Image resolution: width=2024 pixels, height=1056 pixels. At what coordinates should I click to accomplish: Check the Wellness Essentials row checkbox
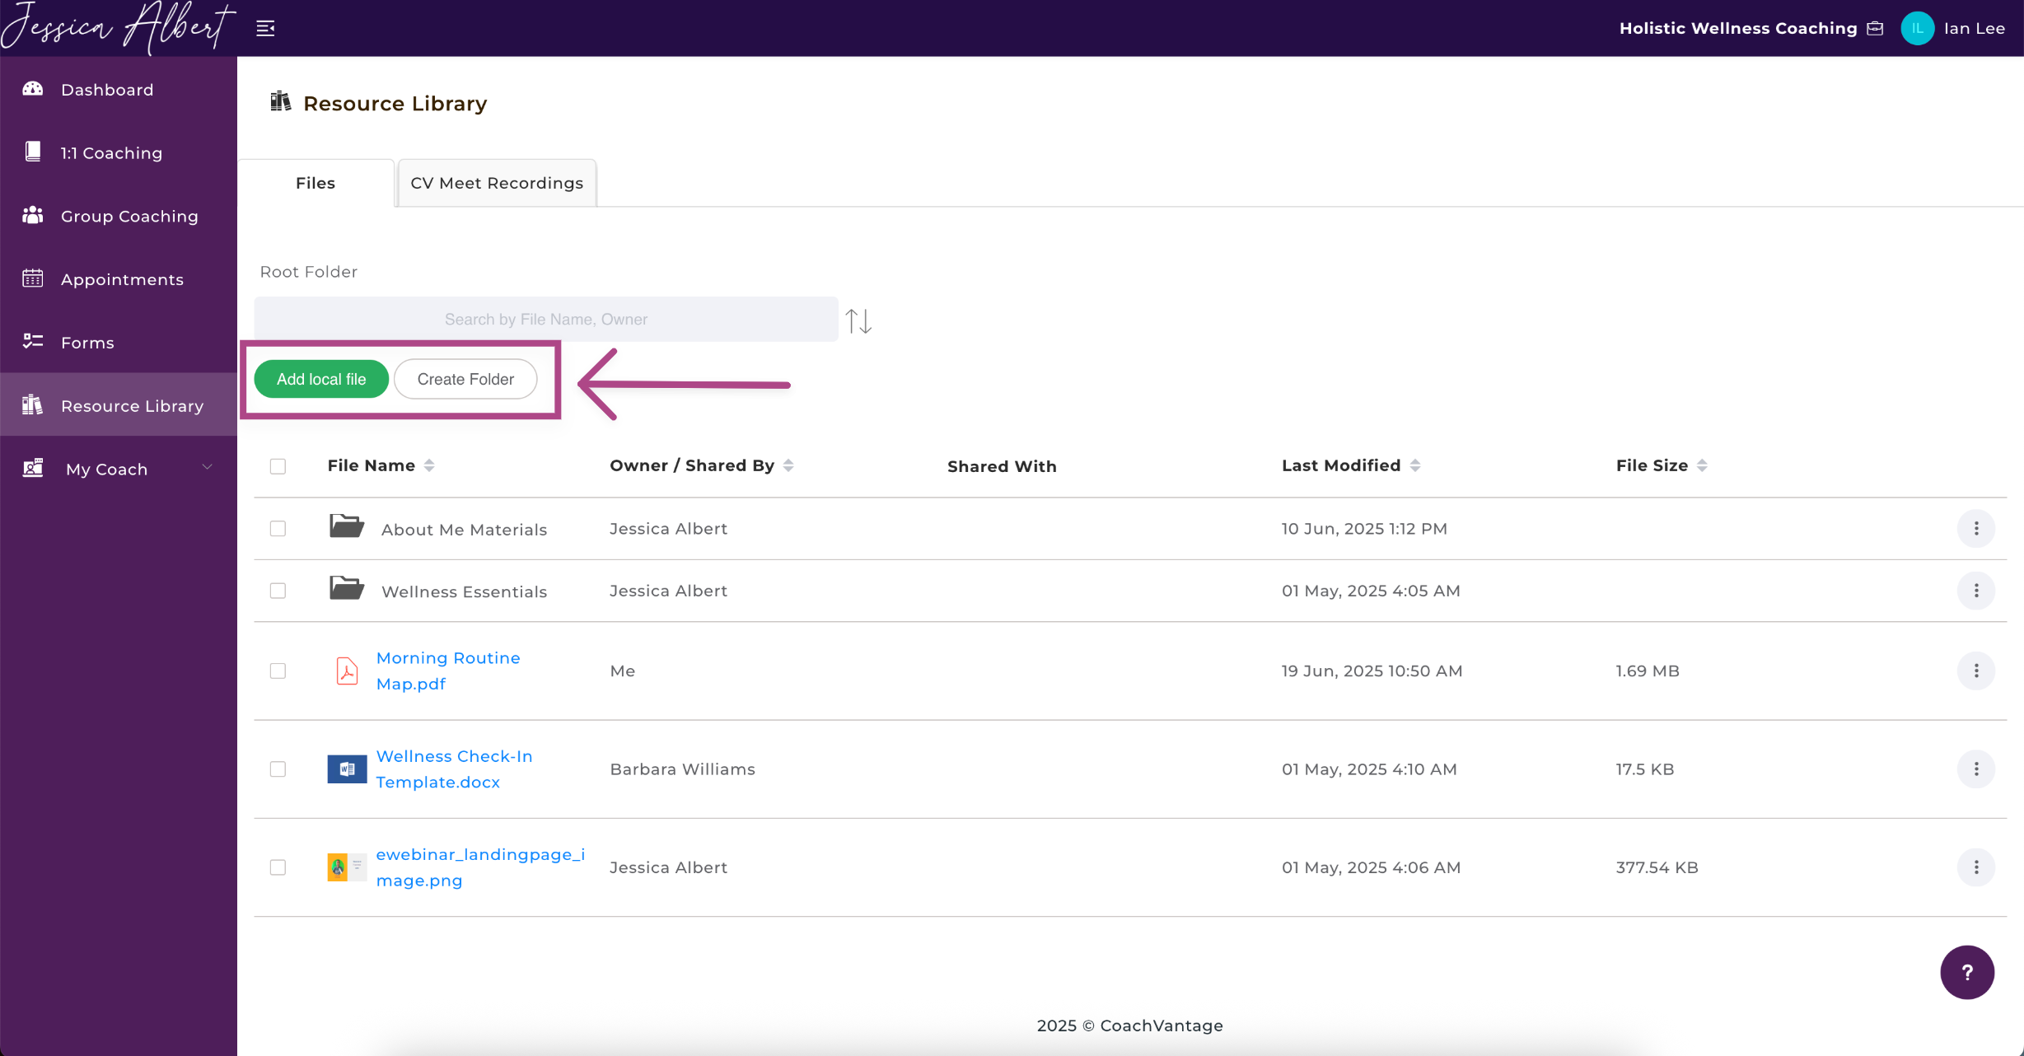[x=278, y=591]
